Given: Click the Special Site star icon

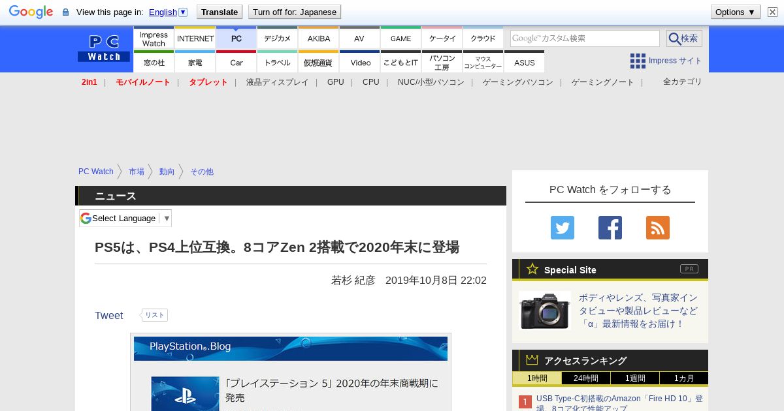Looking at the screenshot, I should coord(532,269).
